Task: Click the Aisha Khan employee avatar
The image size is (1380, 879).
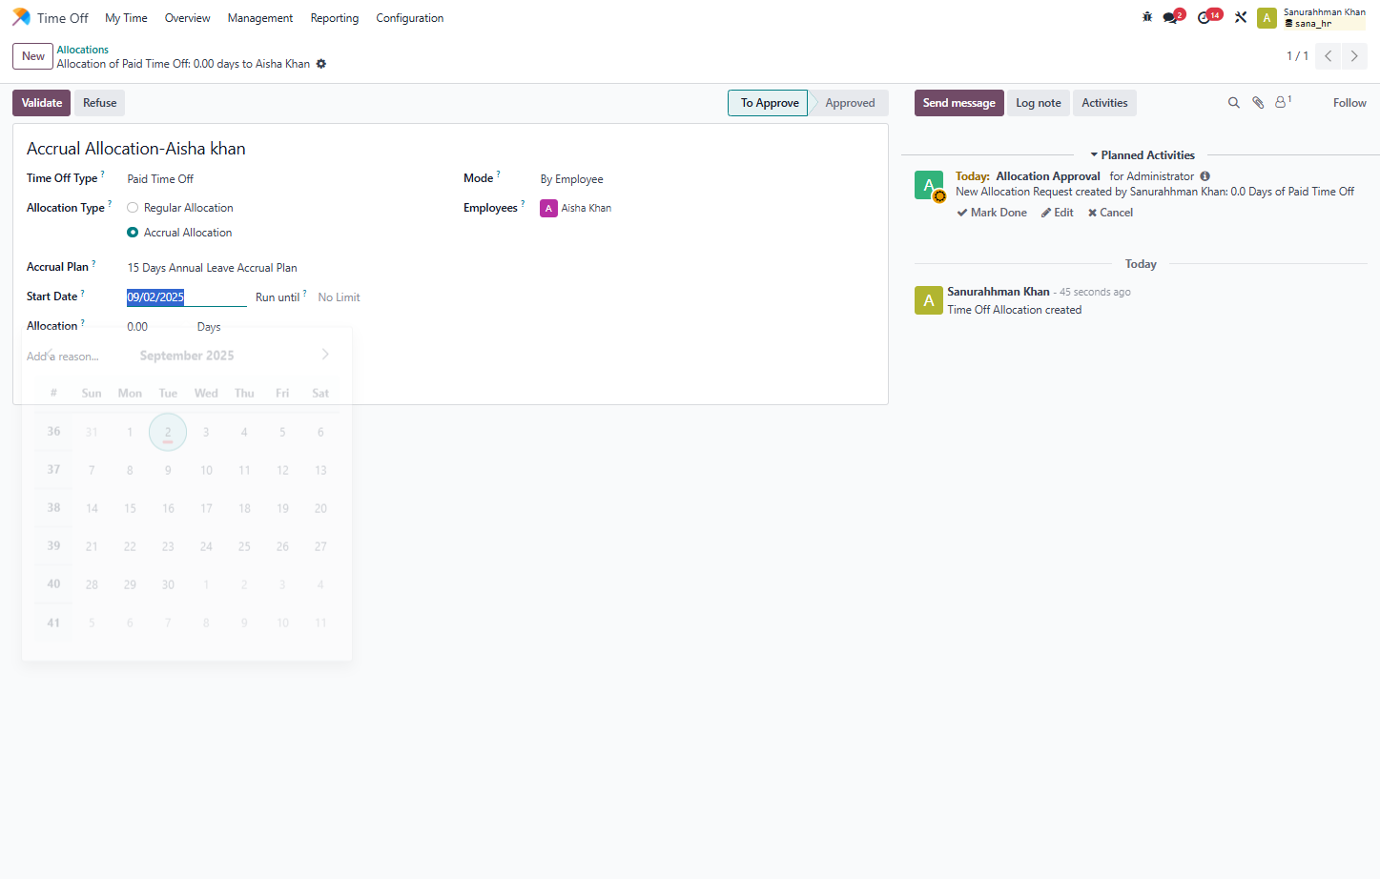Action: (x=548, y=208)
